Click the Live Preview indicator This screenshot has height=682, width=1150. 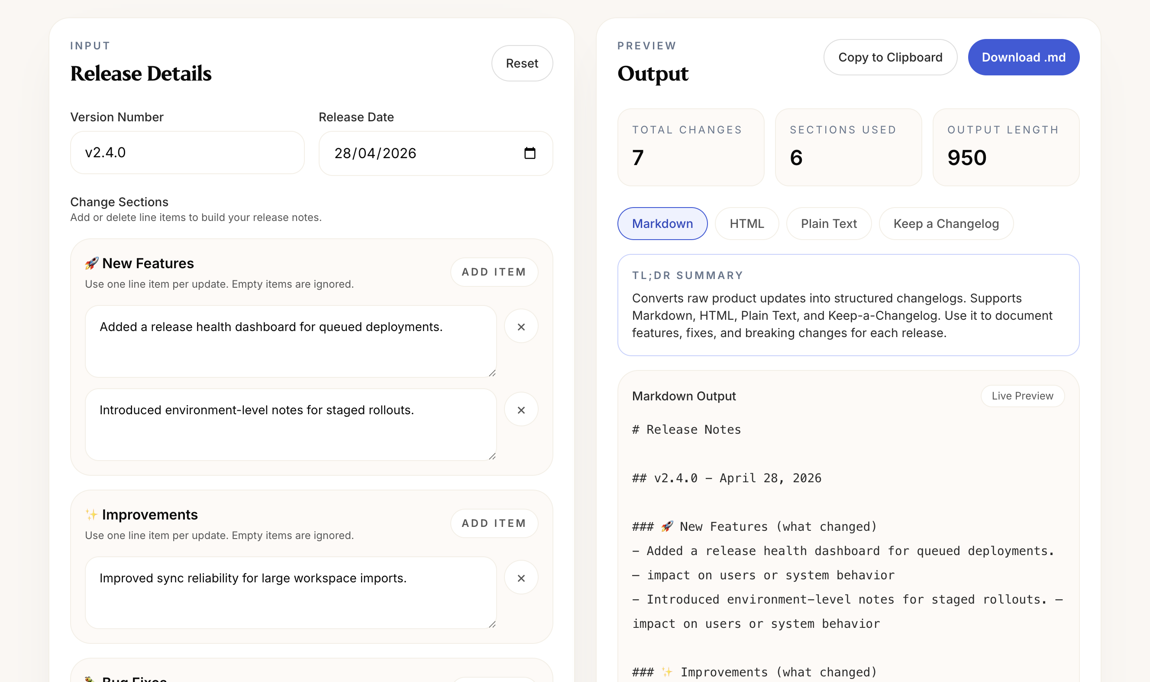pos(1022,396)
